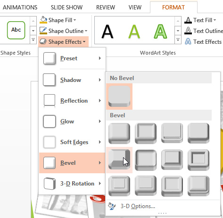Choose the second bevel in row one

[146, 133]
